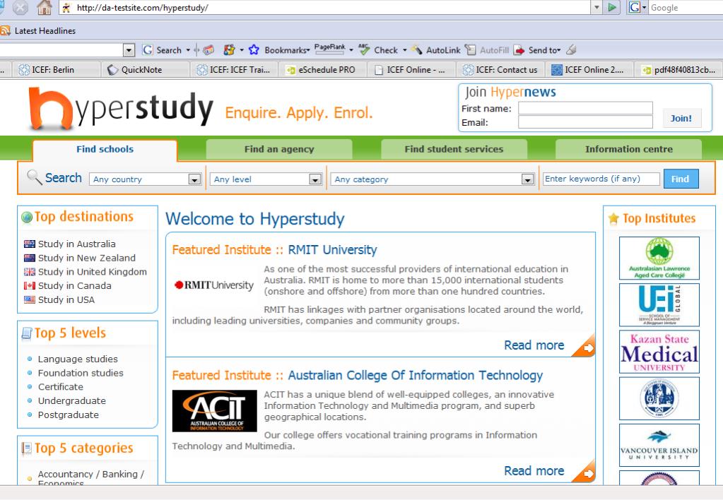723x500 pixels.
Task: Click the browser Home icon
Action: pos(45,7)
